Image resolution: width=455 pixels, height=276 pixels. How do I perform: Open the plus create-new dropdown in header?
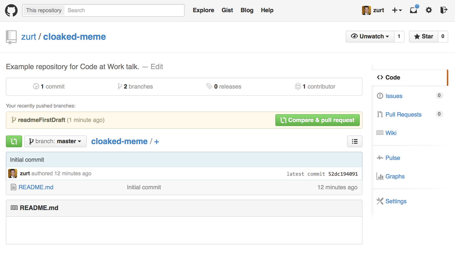click(397, 10)
